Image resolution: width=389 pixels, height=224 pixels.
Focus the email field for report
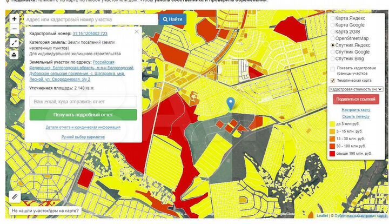[x=83, y=102]
